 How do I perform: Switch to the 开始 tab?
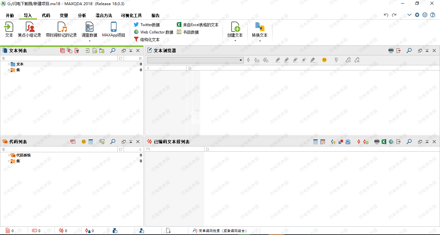(x=10, y=15)
